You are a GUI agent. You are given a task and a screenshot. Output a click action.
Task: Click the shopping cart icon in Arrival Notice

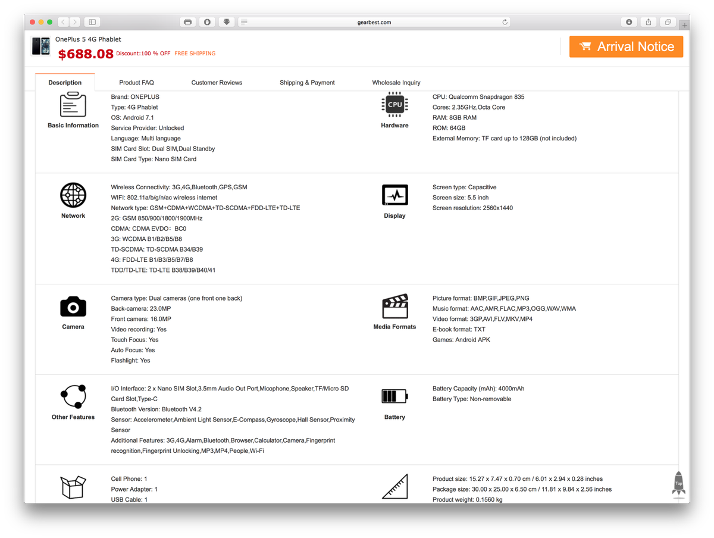[x=585, y=46]
